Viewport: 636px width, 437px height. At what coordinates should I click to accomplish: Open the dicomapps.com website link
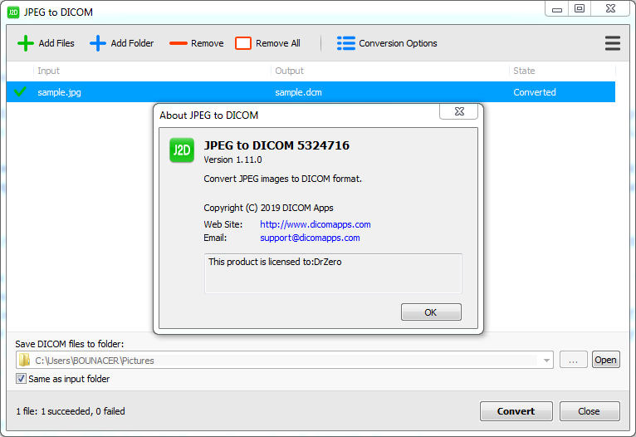tap(316, 224)
